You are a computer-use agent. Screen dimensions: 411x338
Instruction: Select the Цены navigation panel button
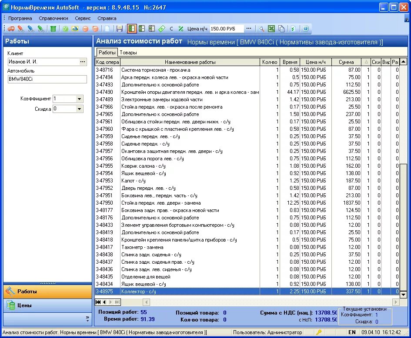47,305
